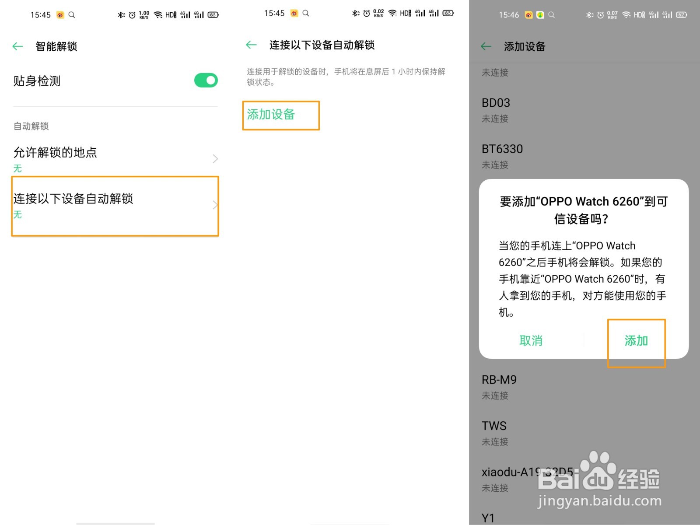Screen dimensions: 700x525
Task: Tap search icon in second status bar
Action: (306, 13)
